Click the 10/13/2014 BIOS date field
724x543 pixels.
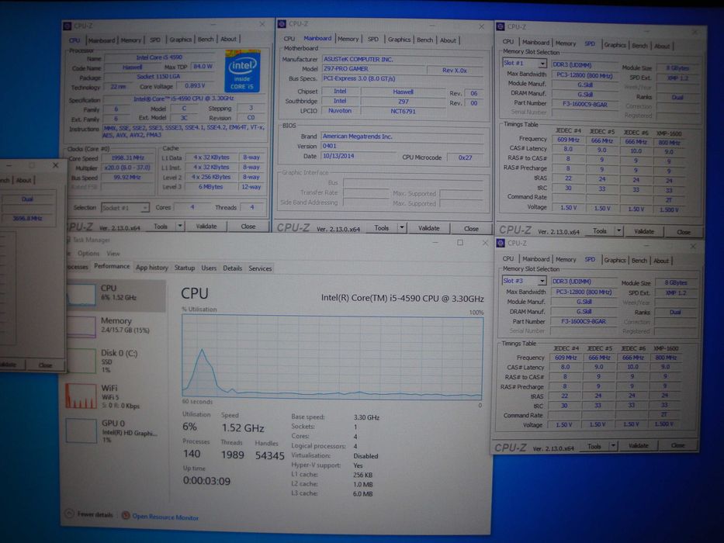click(359, 156)
